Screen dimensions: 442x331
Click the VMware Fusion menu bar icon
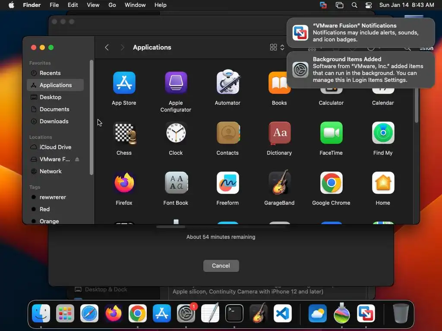tap(323, 5)
